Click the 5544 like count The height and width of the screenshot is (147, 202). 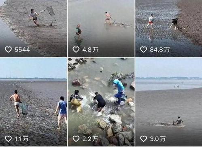[x=22, y=50]
